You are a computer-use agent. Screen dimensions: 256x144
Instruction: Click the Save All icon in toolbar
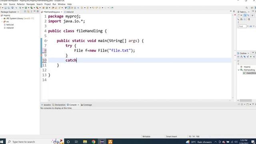click(x=9, y=8)
